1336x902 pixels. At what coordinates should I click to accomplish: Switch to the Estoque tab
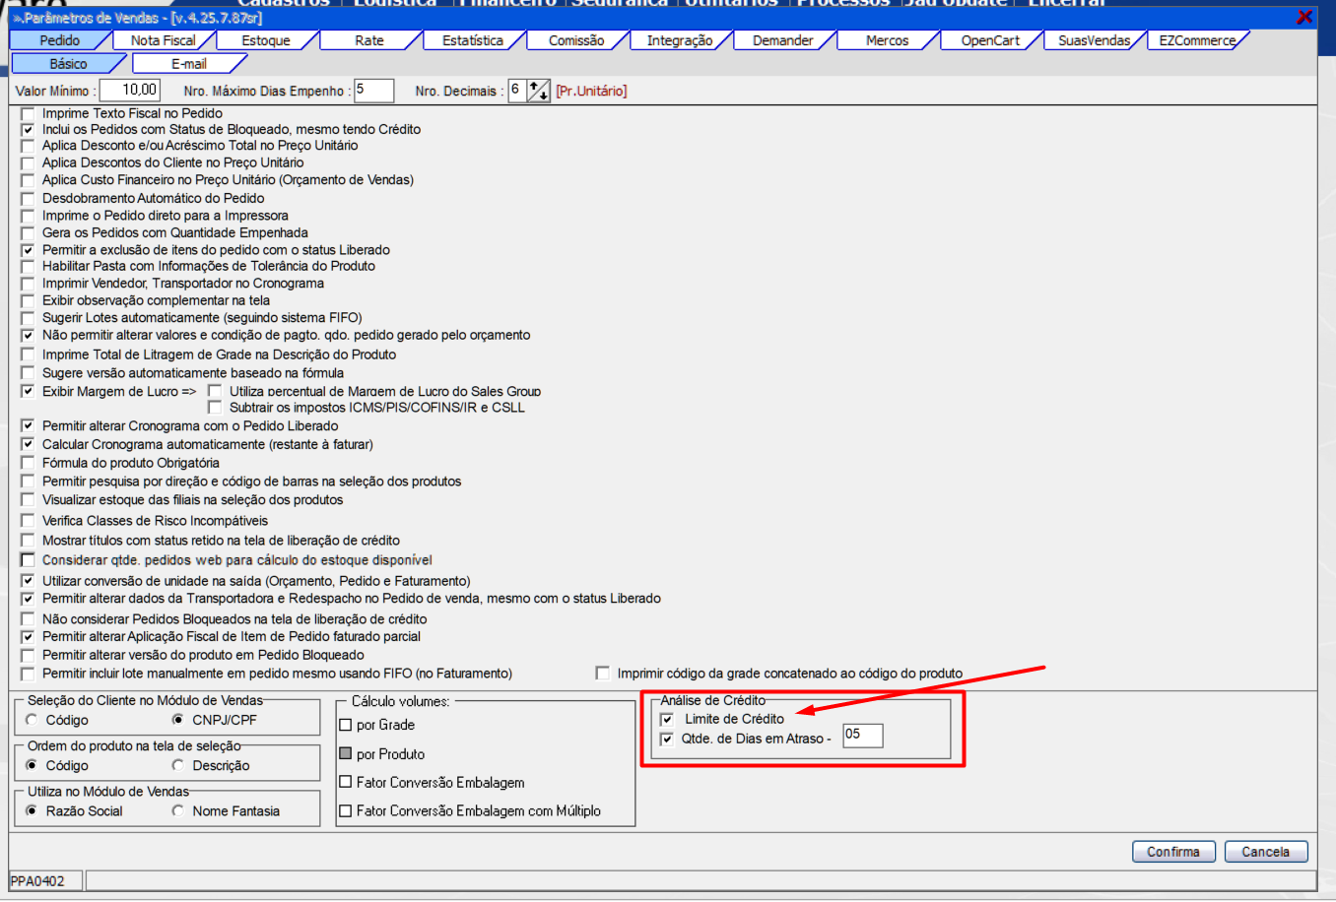(x=266, y=40)
